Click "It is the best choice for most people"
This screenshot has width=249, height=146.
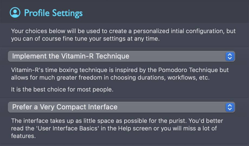[62, 89]
